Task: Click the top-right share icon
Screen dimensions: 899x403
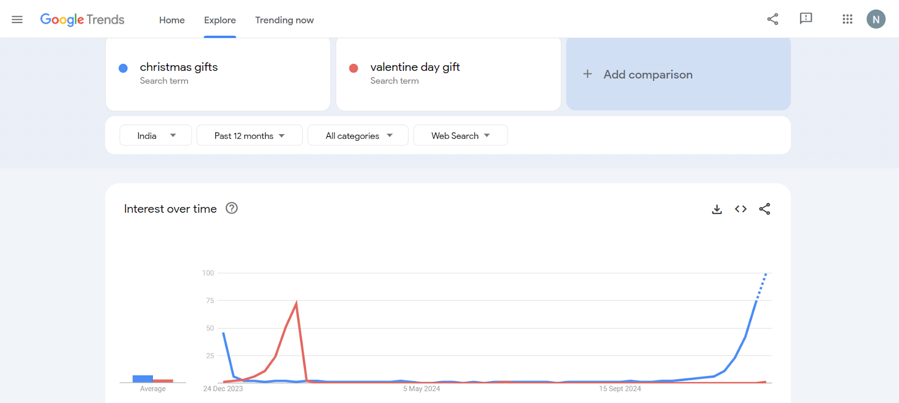Action: pos(773,19)
